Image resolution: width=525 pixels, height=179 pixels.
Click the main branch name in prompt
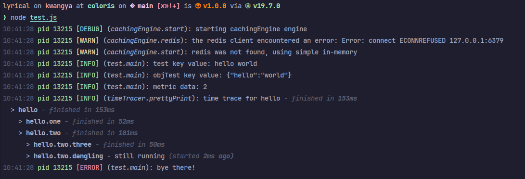[145, 6]
